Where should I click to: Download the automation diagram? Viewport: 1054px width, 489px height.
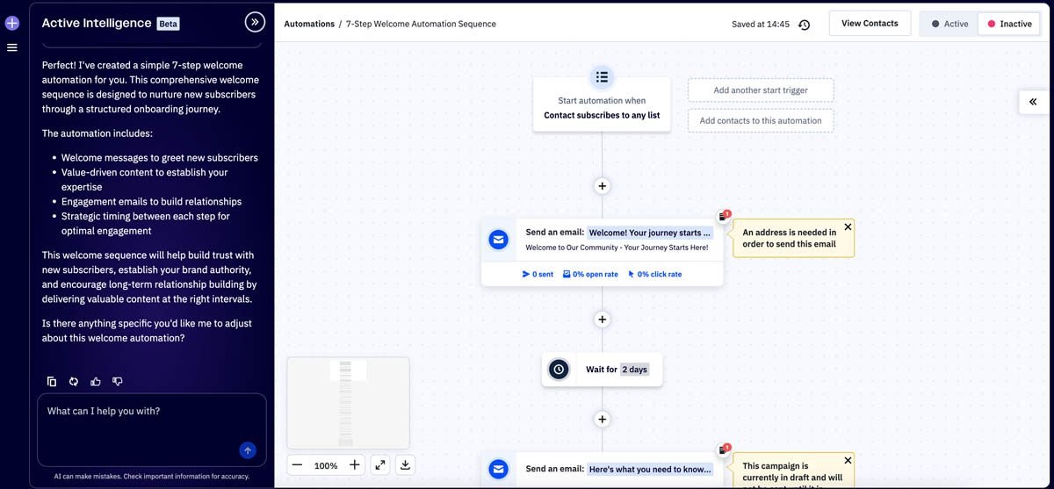pos(405,465)
